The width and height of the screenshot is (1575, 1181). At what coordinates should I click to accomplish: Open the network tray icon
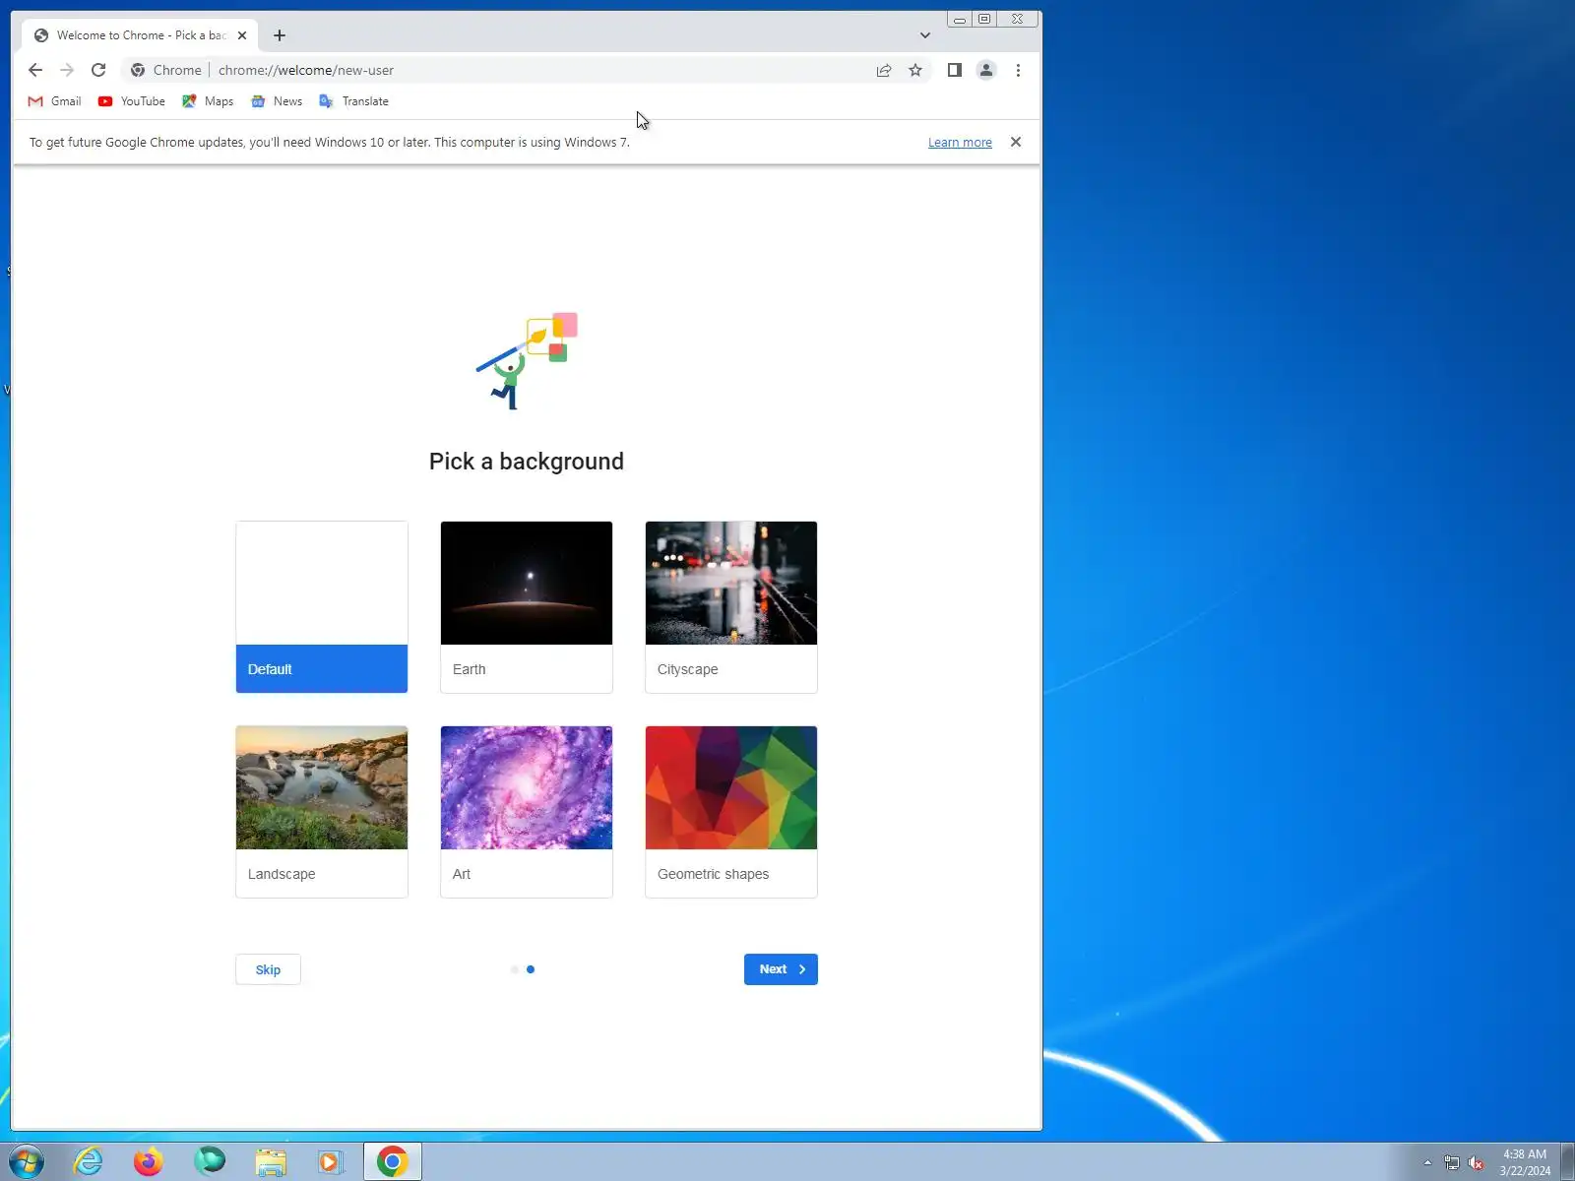point(1451,1162)
